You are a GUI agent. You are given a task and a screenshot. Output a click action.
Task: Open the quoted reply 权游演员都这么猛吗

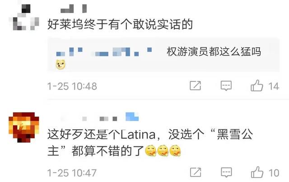click(163, 55)
